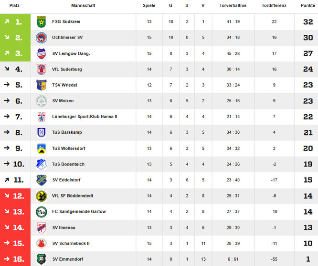Image resolution: width=318 pixels, height=266 pixels.
Task: Click the TuS Woltersdorf club logo
Action: [42, 148]
